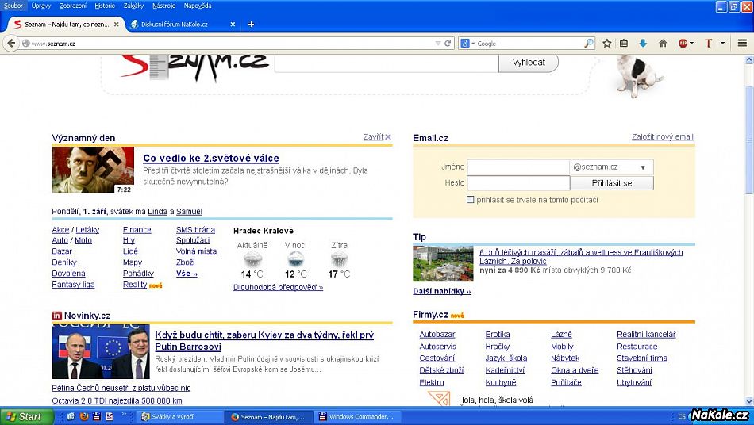Open the Zobrazení menu
The width and height of the screenshot is (754, 425).
tap(73, 6)
